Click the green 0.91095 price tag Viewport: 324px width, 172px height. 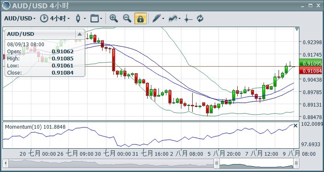click(311, 63)
